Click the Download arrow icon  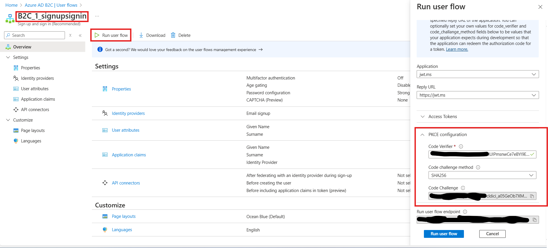pyautogui.click(x=141, y=35)
